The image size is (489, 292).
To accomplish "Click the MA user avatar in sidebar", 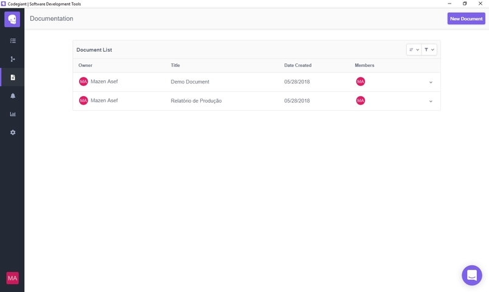I will [x=13, y=278].
